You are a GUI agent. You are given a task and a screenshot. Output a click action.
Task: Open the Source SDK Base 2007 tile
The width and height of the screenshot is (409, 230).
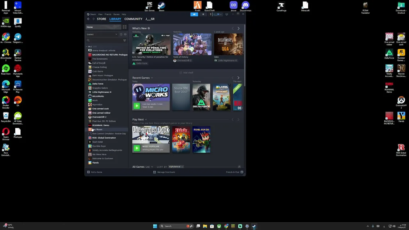click(181, 97)
